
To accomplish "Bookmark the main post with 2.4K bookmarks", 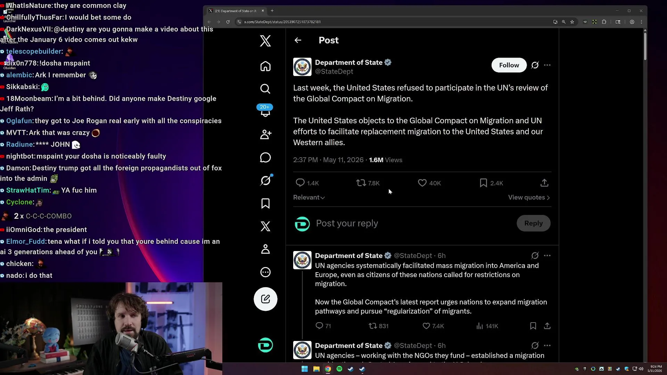I will (491, 183).
